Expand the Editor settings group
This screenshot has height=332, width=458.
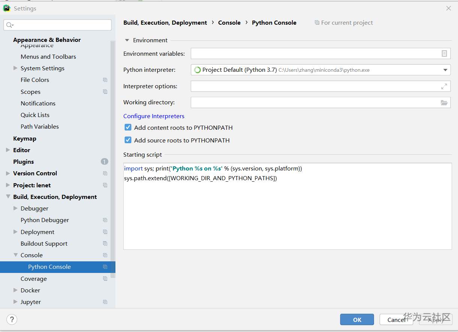click(8, 150)
